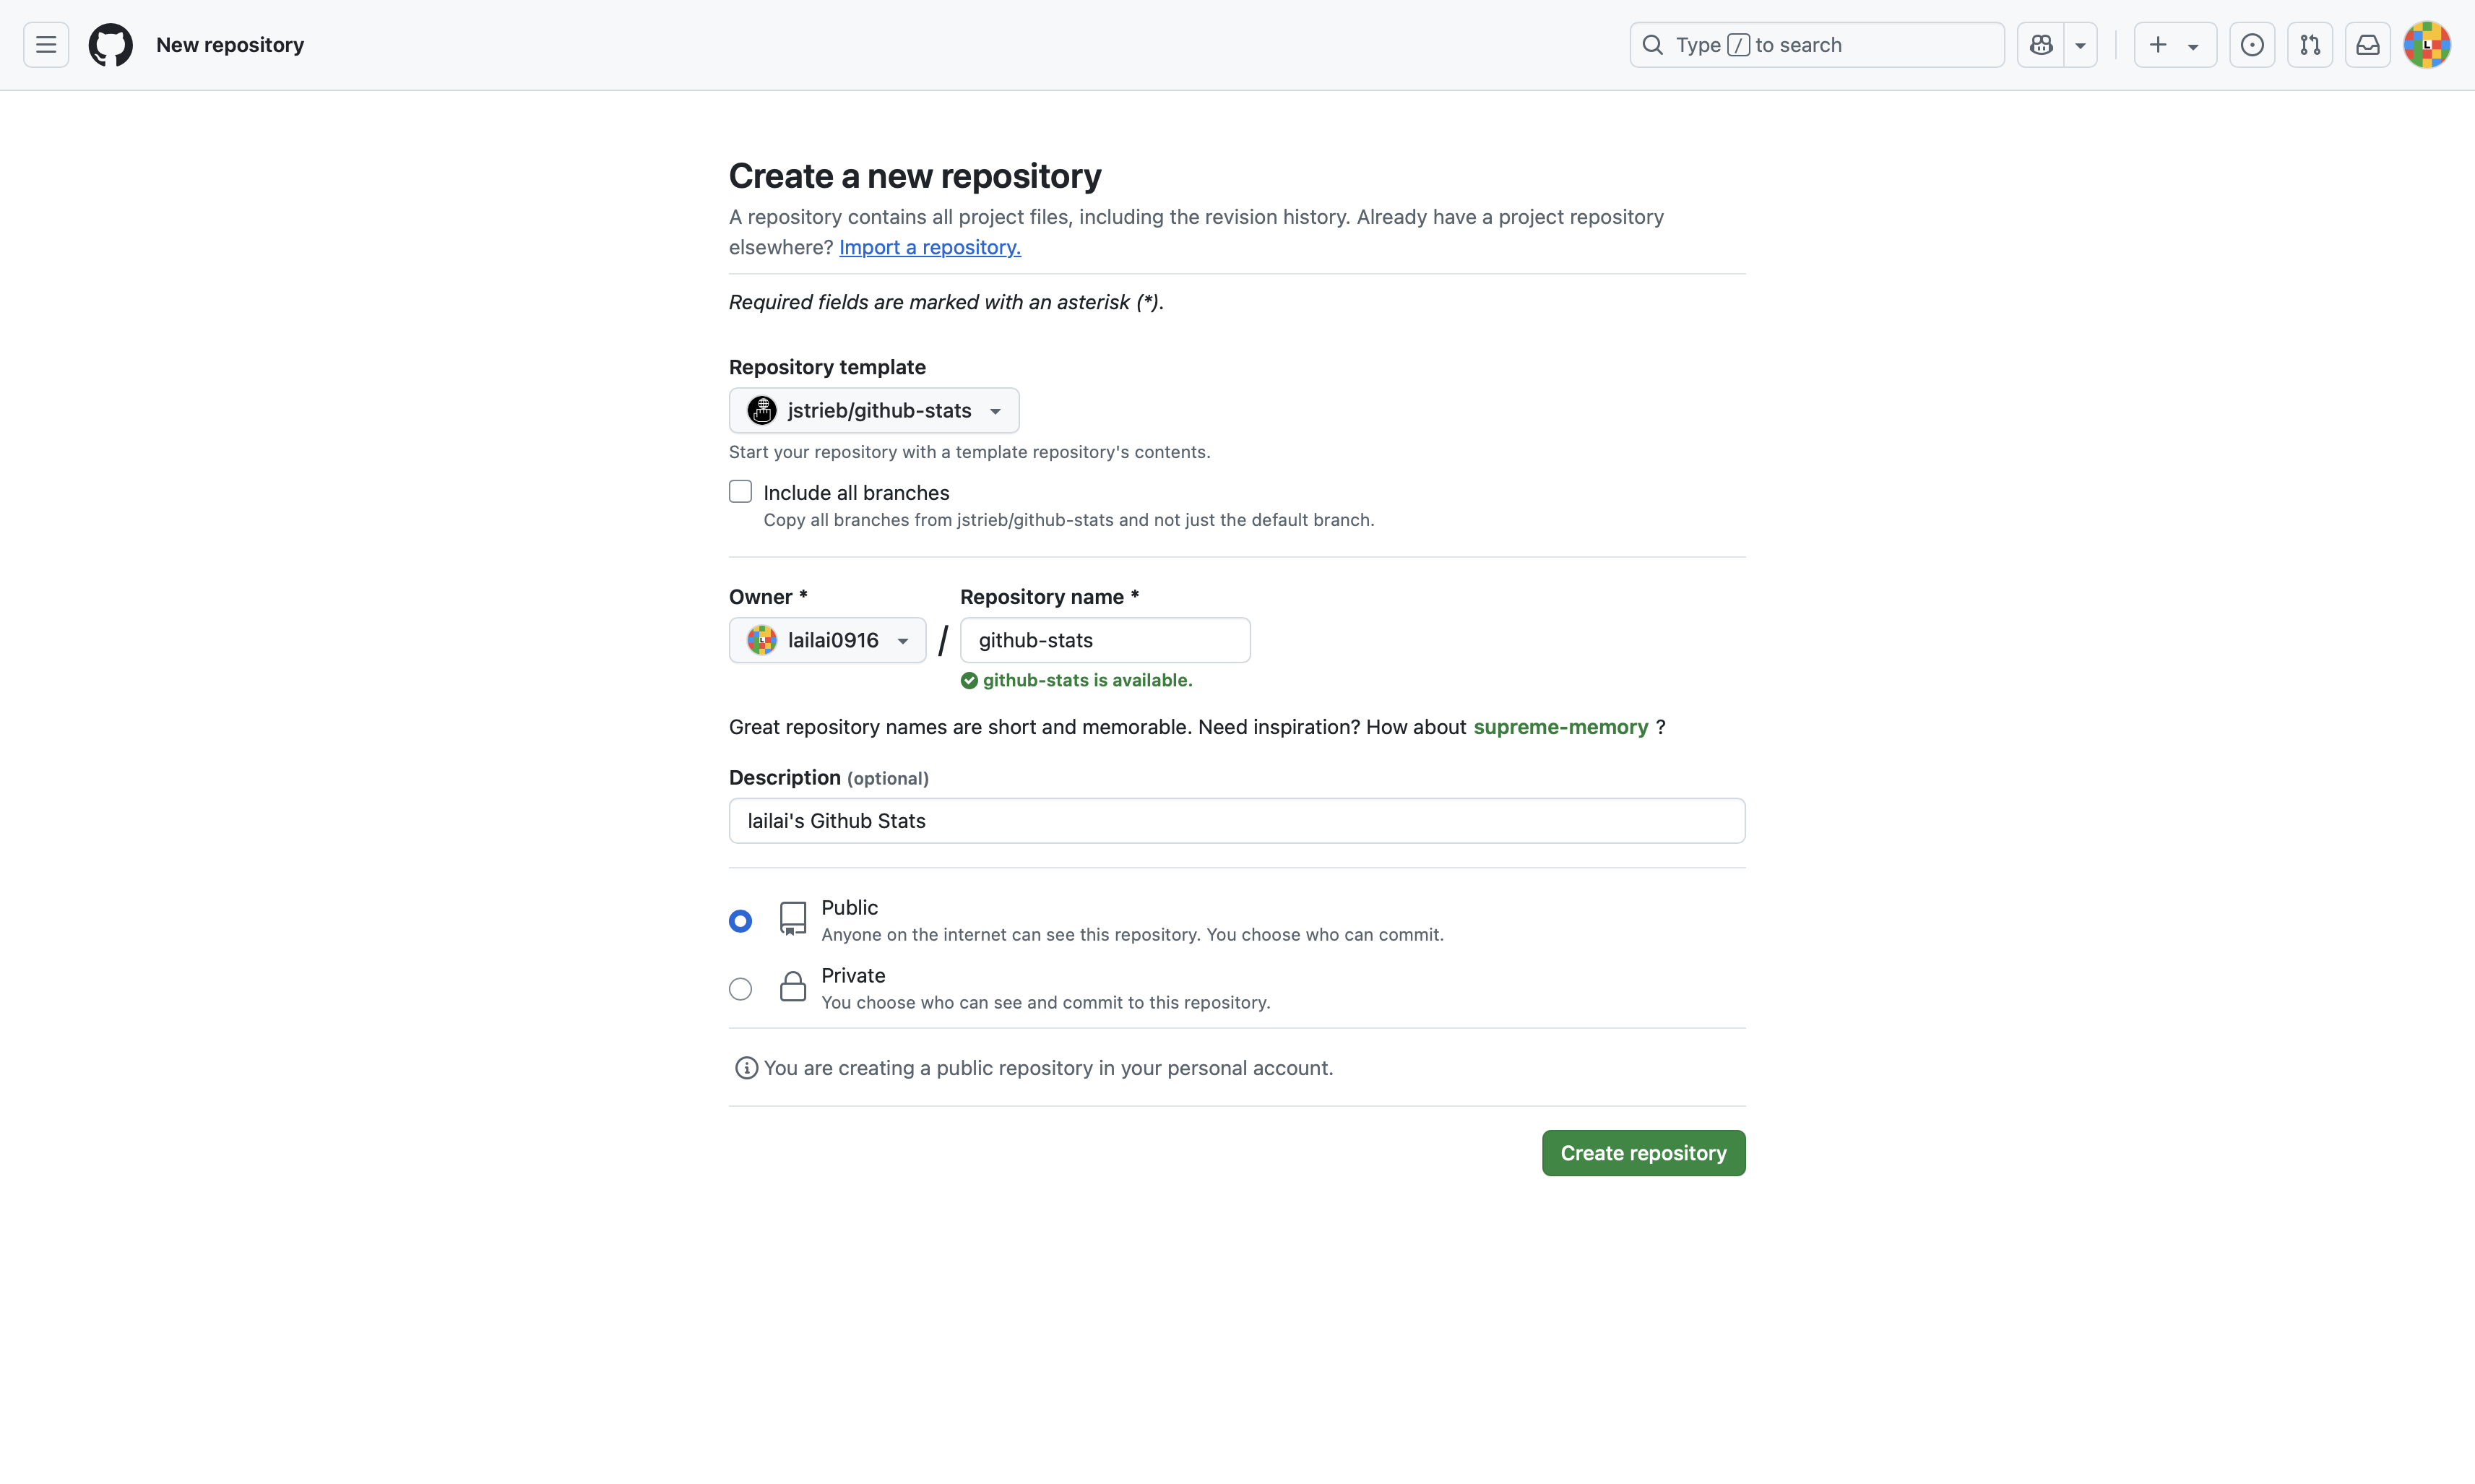This screenshot has width=2475, height=1484.
Task: Open the notifications inbox icon
Action: click(x=2368, y=45)
